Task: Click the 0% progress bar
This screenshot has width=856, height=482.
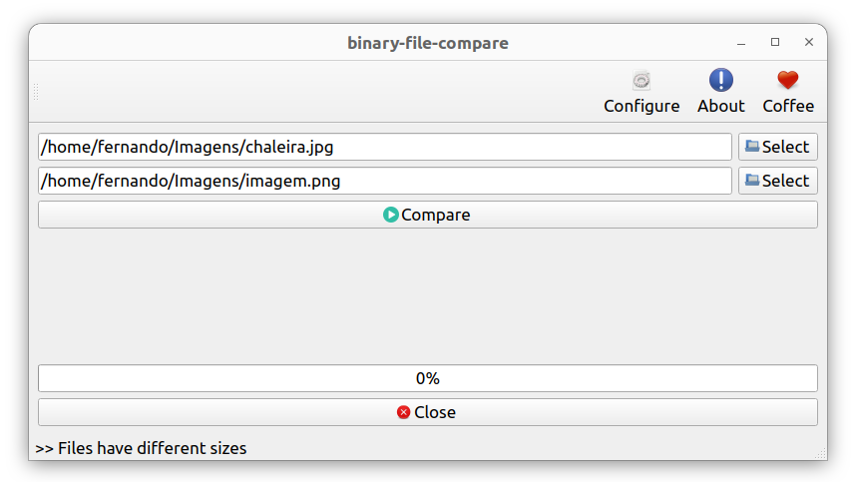Action: pyautogui.click(x=428, y=378)
